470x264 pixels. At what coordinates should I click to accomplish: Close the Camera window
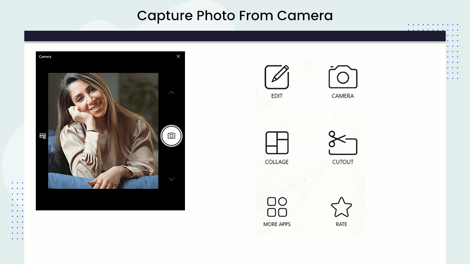tap(179, 56)
